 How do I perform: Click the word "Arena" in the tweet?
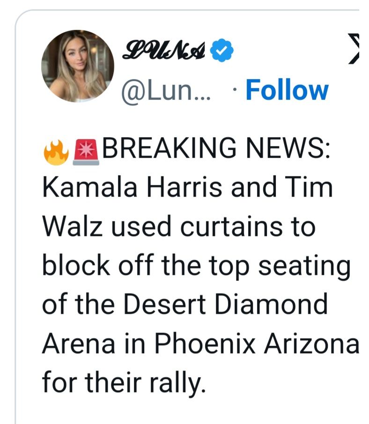[79, 343]
